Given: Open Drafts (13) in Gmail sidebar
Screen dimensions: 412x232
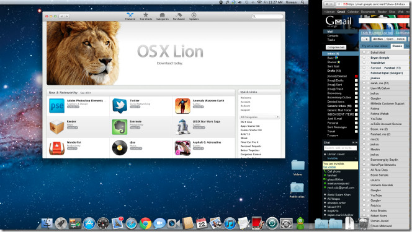Looking at the screenshot, I should click(334, 71).
